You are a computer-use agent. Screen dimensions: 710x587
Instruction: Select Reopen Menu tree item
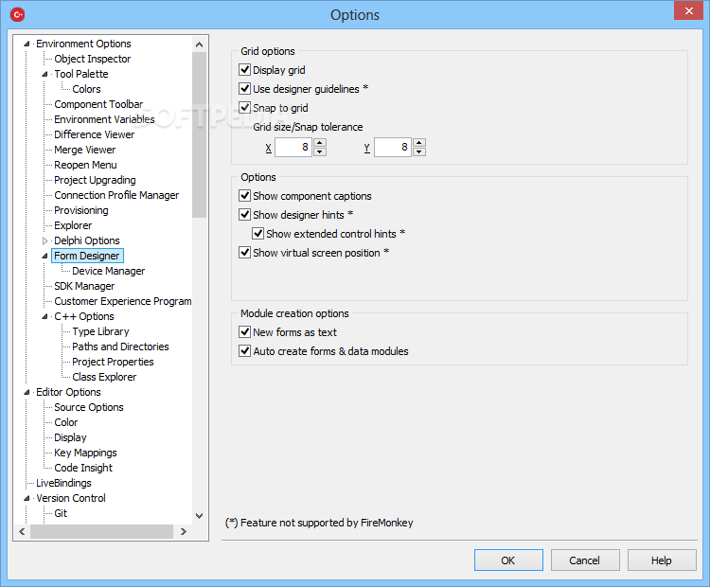(x=85, y=165)
